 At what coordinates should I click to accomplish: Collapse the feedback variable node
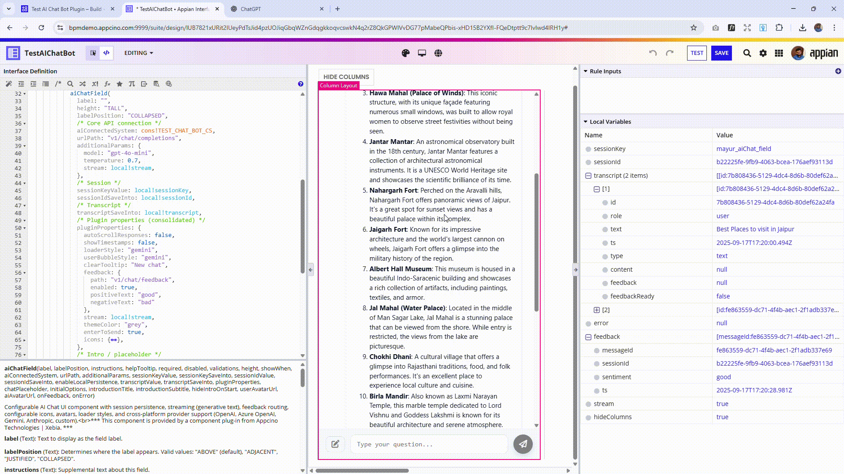click(588, 337)
